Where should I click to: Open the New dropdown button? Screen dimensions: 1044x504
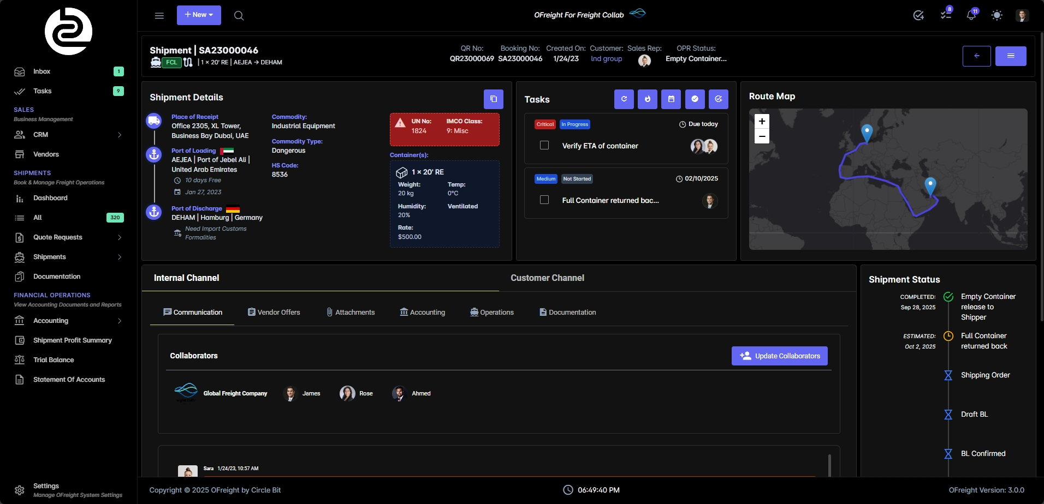click(199, 15)
